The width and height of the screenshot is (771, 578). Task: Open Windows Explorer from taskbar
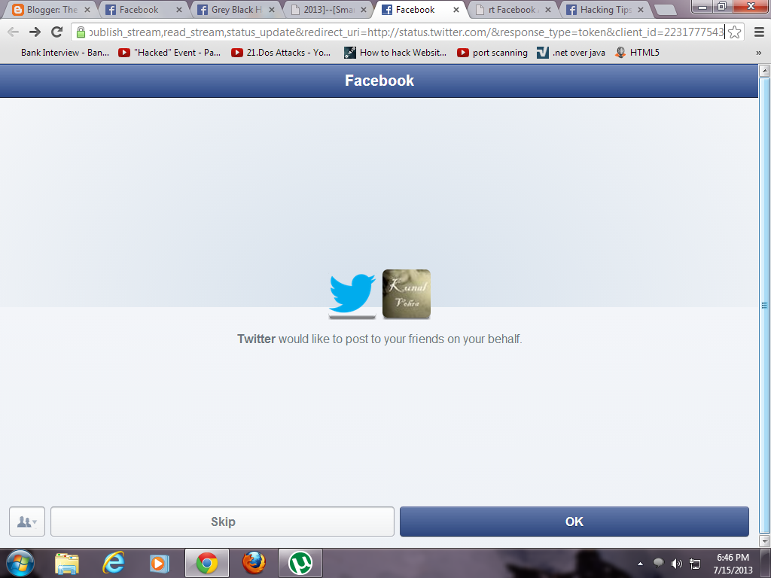(x=67, y=563)
